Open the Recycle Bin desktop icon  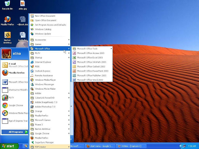click(7, 5)
